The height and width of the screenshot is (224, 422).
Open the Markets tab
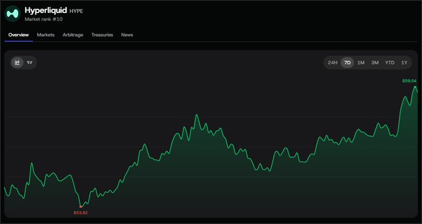[x=46, y=35]
